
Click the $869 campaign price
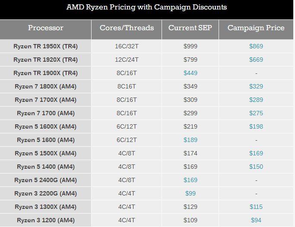pos(256,46)
